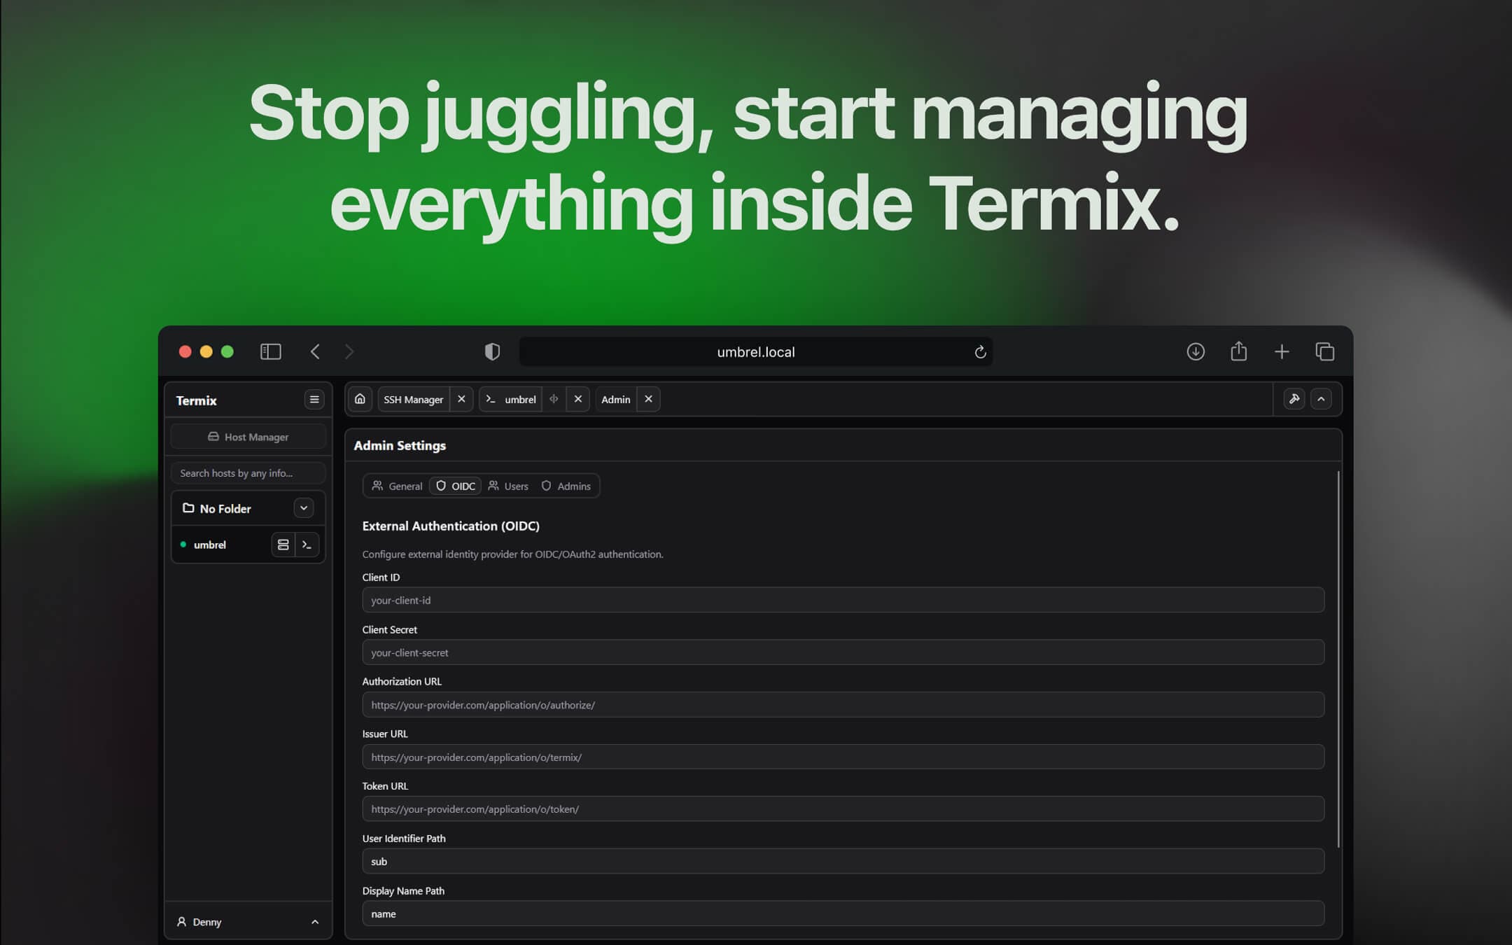Viewport: 1512px width, 945px height.
Task: Click the key icon in the top-right toolbar
Action: (1294, 398)
